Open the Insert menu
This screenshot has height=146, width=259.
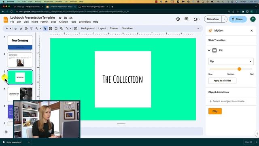34,22
